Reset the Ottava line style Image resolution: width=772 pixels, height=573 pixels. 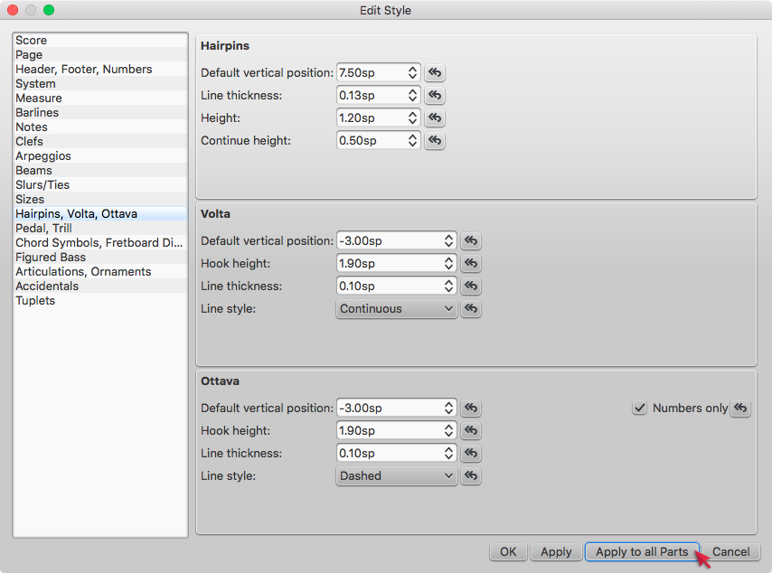click(471, 475)
